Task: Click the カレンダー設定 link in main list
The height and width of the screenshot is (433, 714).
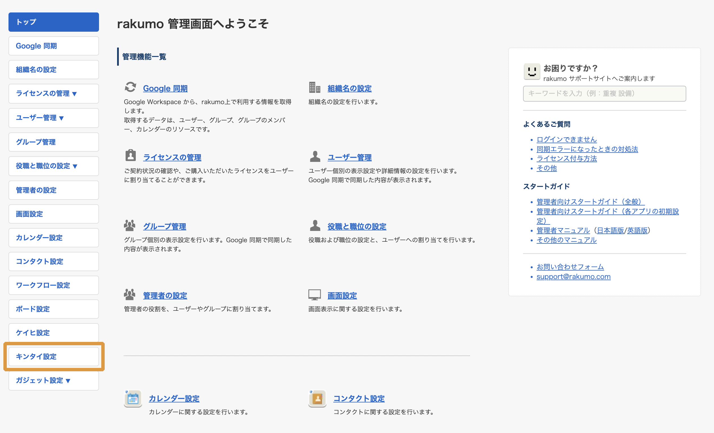Action: (x=174, y=398)
